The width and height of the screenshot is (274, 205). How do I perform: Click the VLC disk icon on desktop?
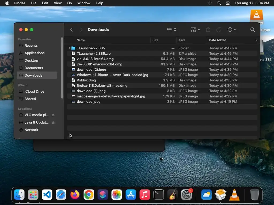coord(257,17)
